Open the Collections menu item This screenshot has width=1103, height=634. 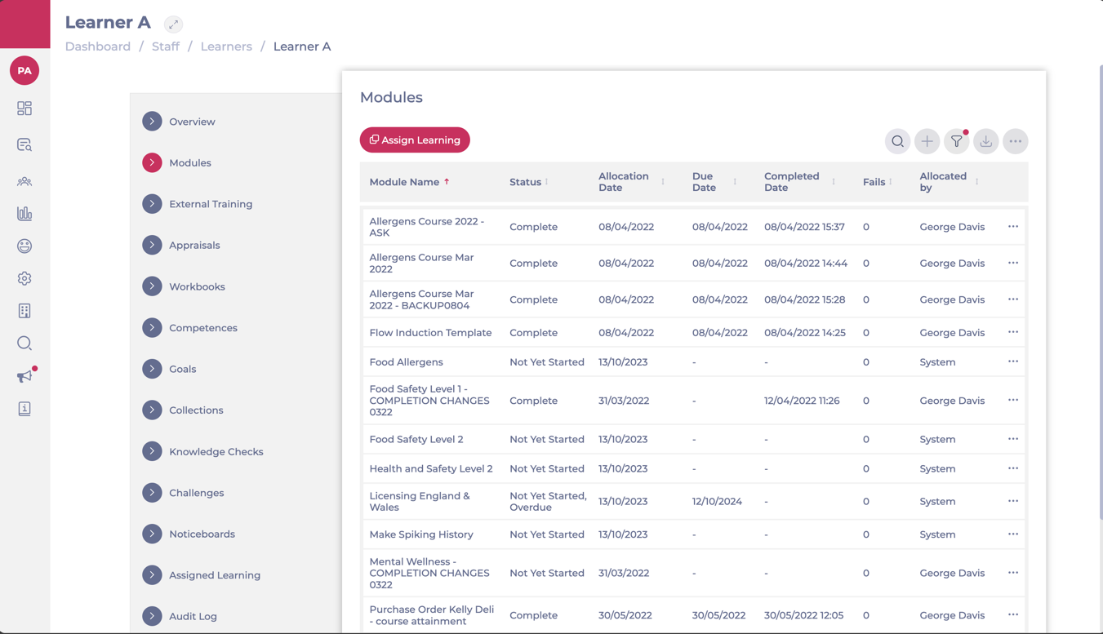[196, 410]
